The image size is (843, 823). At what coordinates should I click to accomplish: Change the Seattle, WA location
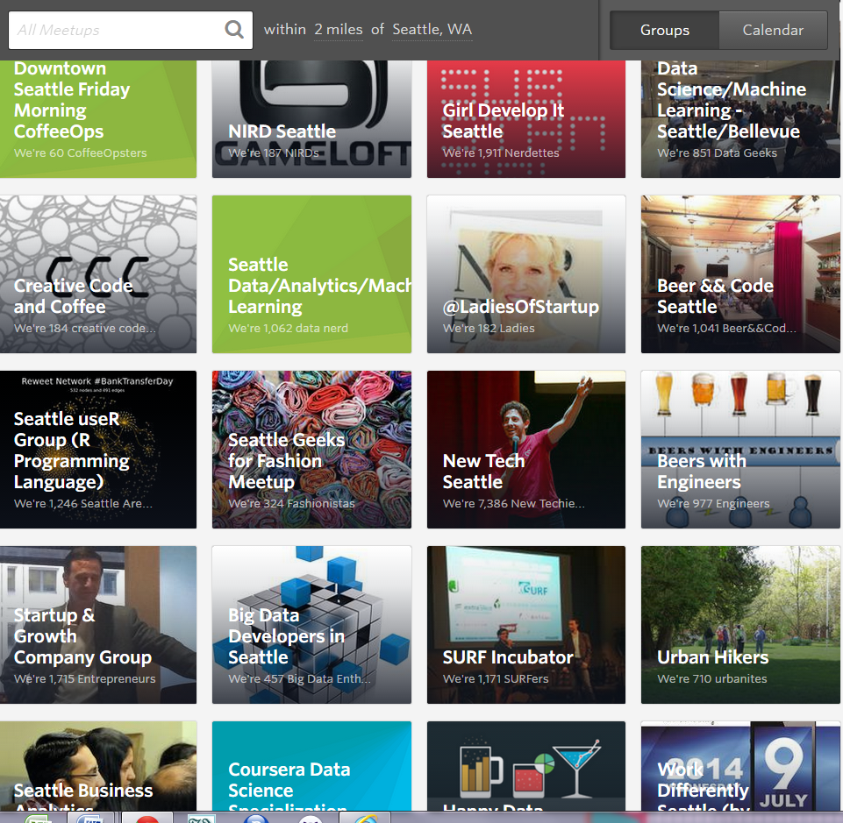pos(432,30)
